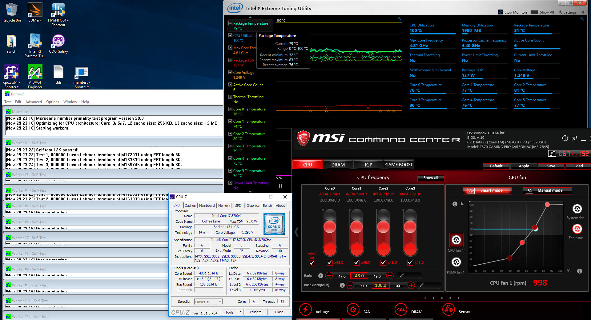Select Manual mode for CPU fan

pos(547,190)
